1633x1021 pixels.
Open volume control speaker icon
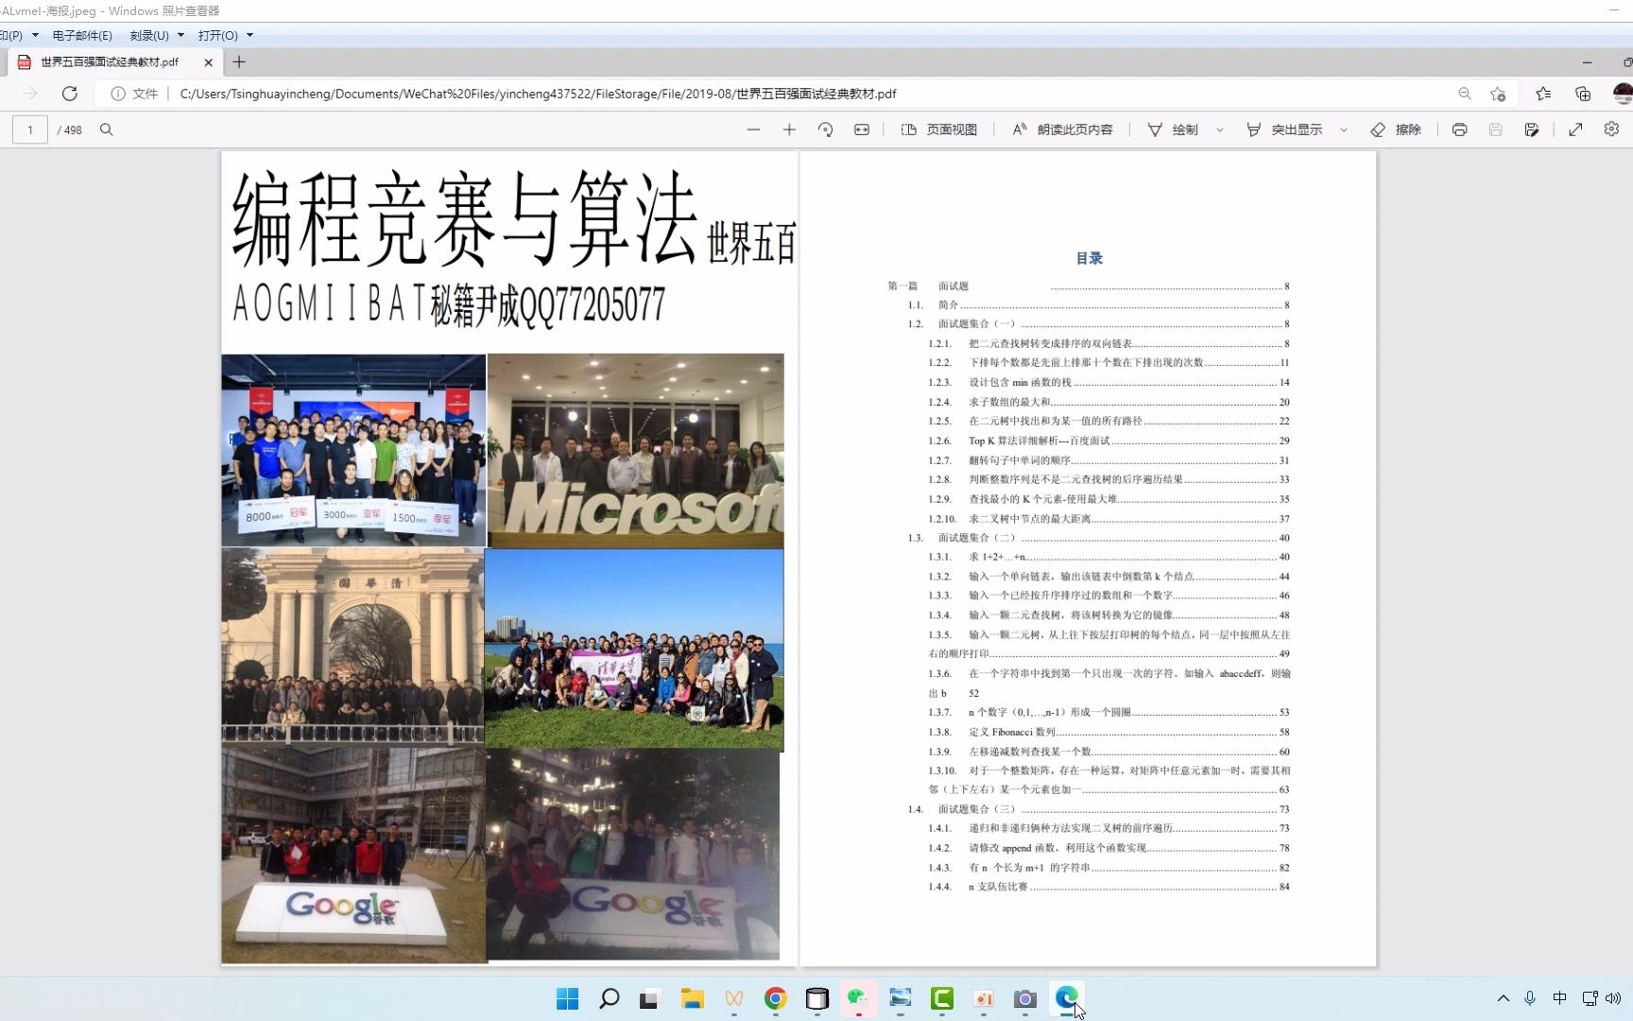point(1613,998)
